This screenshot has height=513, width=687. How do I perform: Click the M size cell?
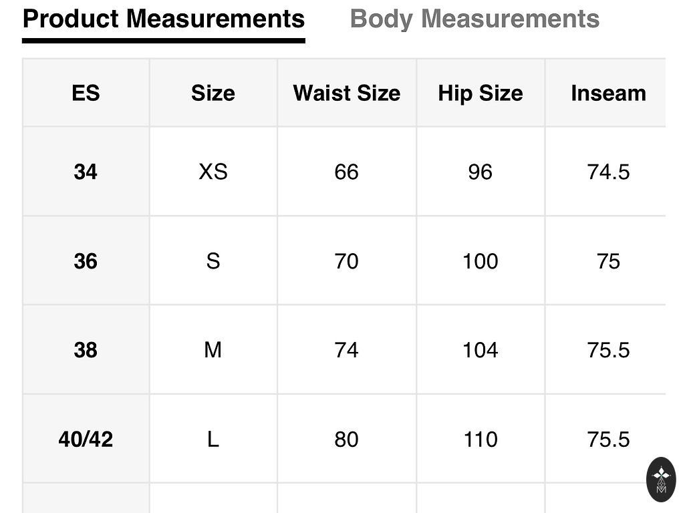tap(213, 349)
